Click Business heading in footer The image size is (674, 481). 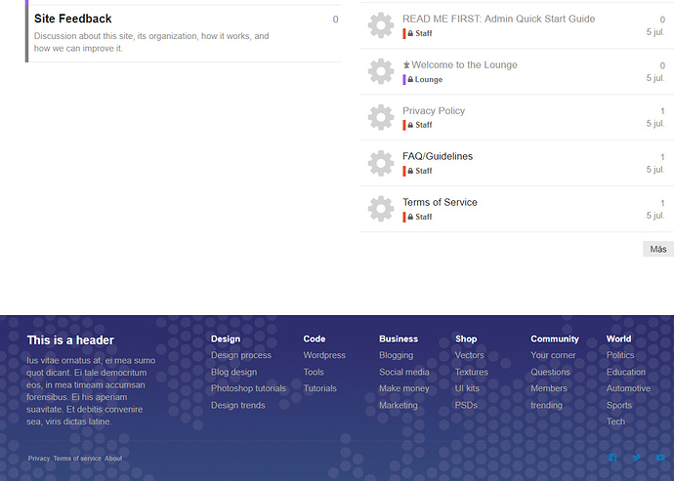(399, 339)
